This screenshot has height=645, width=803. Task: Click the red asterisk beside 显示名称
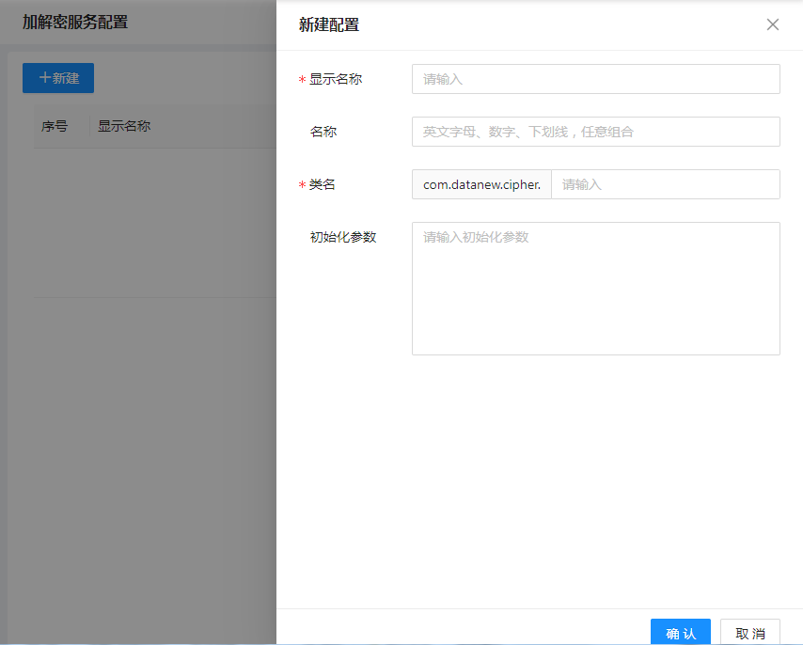click(302, 80)
